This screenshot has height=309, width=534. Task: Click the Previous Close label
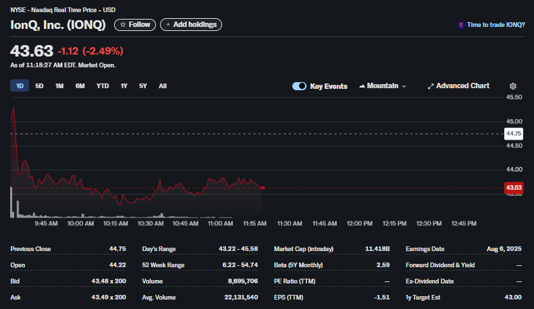(30, 249)
